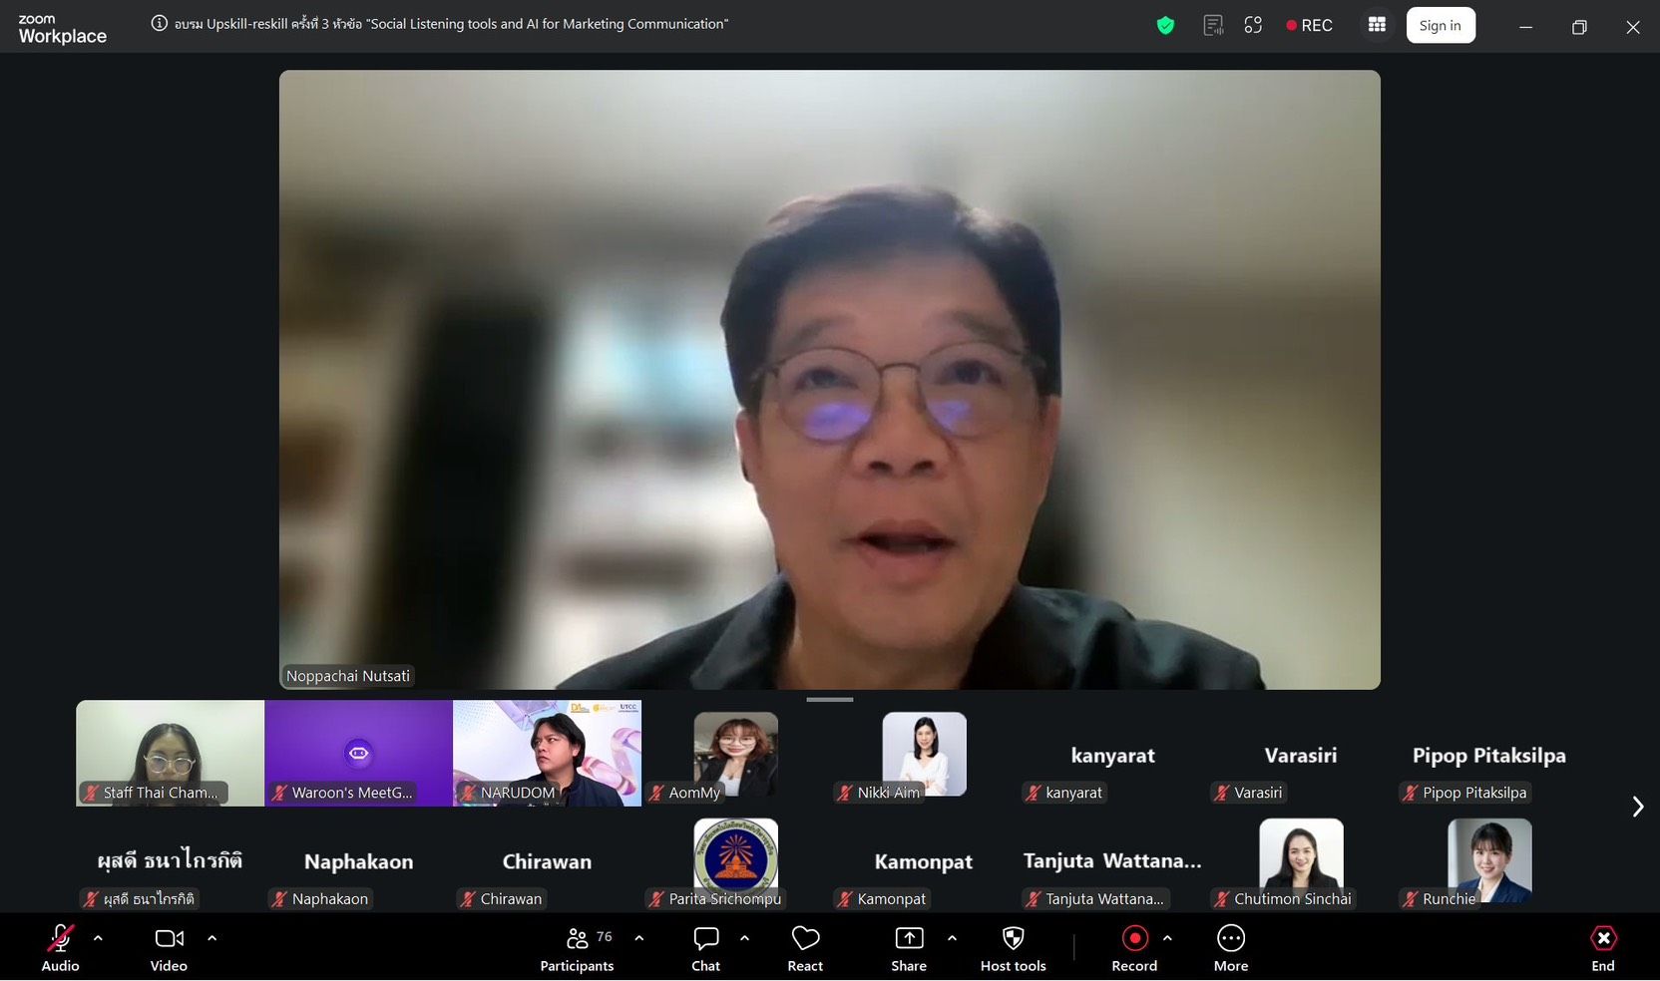Select Waroon's MeetG... participant tile
The width and height of the screenshot is (1660, 981).
coord(358,753)
